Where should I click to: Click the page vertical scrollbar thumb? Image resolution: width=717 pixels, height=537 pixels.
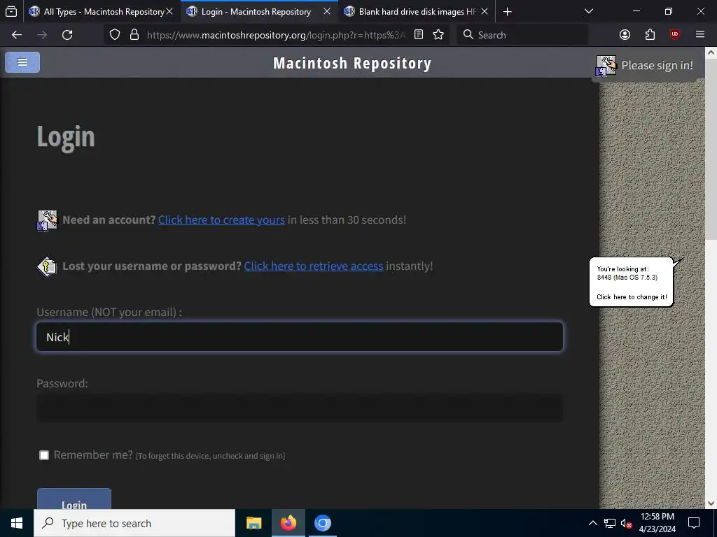(711, 148)
